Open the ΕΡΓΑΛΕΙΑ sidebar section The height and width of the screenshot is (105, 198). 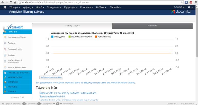(17, 91)
